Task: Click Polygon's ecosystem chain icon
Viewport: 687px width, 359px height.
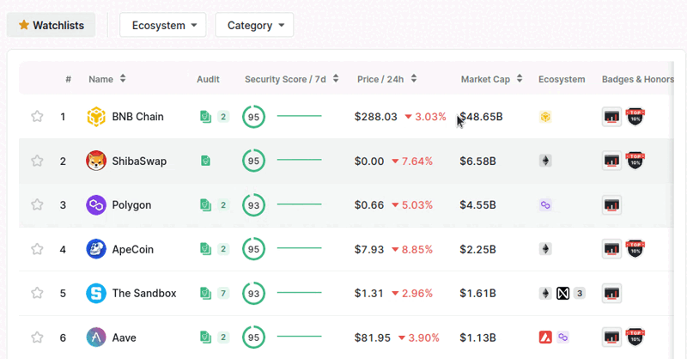Action: click(544, 205)
